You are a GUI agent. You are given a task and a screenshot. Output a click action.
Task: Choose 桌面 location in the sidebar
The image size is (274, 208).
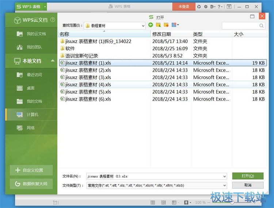[30, 88]
